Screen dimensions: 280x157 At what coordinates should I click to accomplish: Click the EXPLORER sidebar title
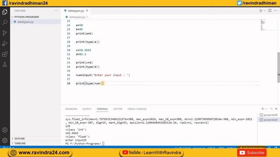(x=20, y=10)
